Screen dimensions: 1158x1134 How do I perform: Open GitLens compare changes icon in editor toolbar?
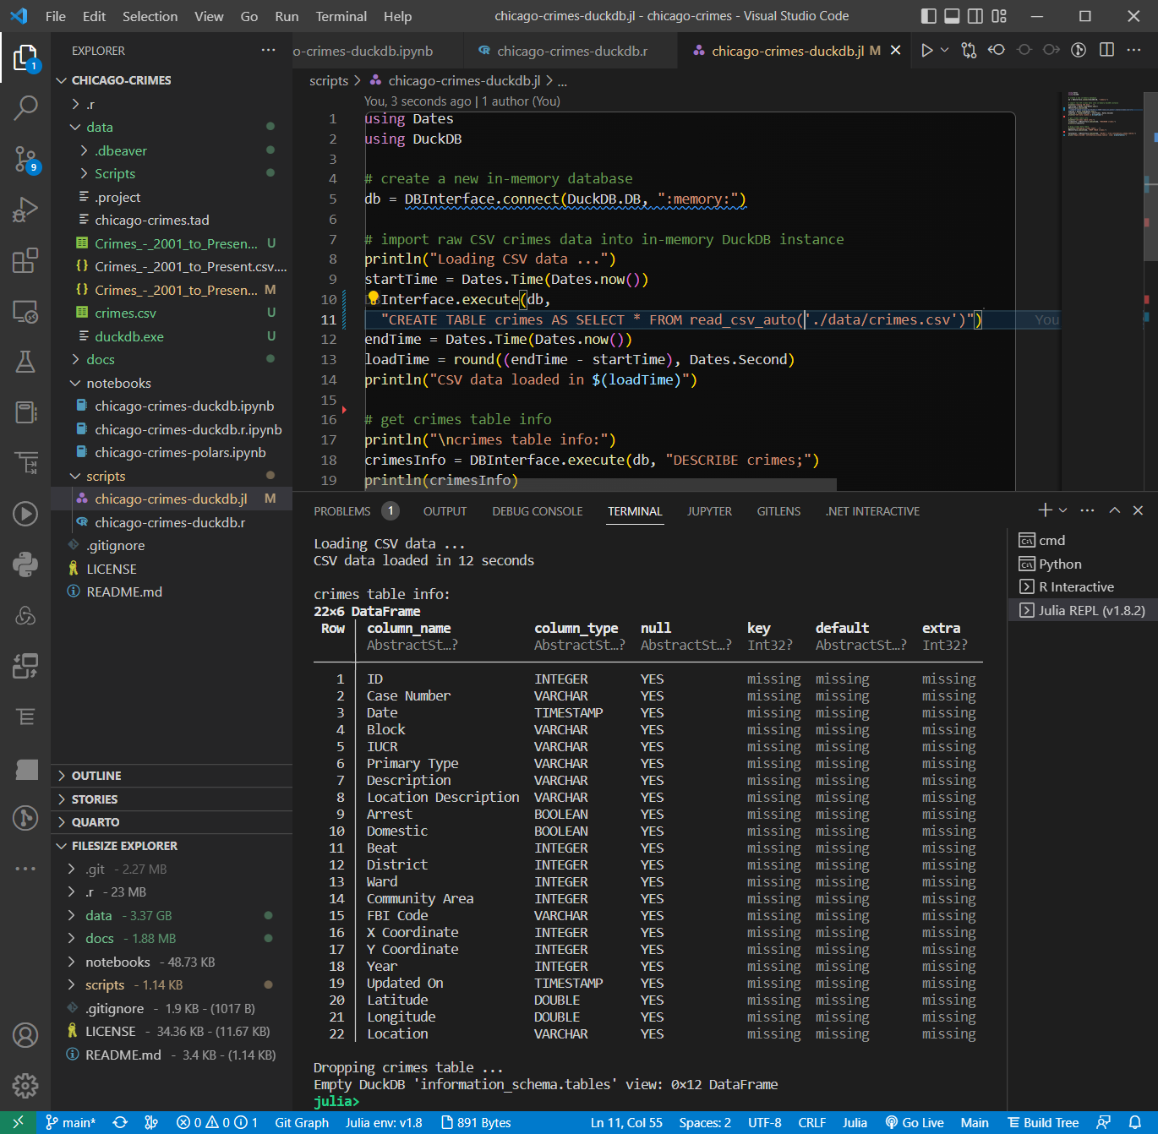point(969,51)
